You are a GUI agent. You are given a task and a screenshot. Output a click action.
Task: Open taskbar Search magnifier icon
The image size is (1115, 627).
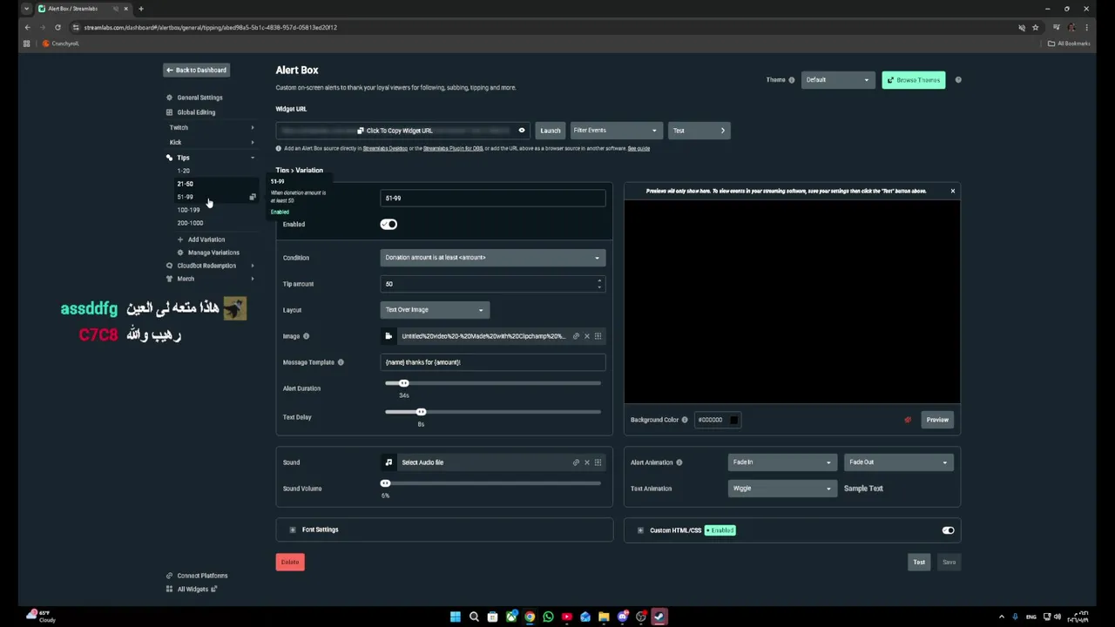pyautogui.click(x=474, y=617)
